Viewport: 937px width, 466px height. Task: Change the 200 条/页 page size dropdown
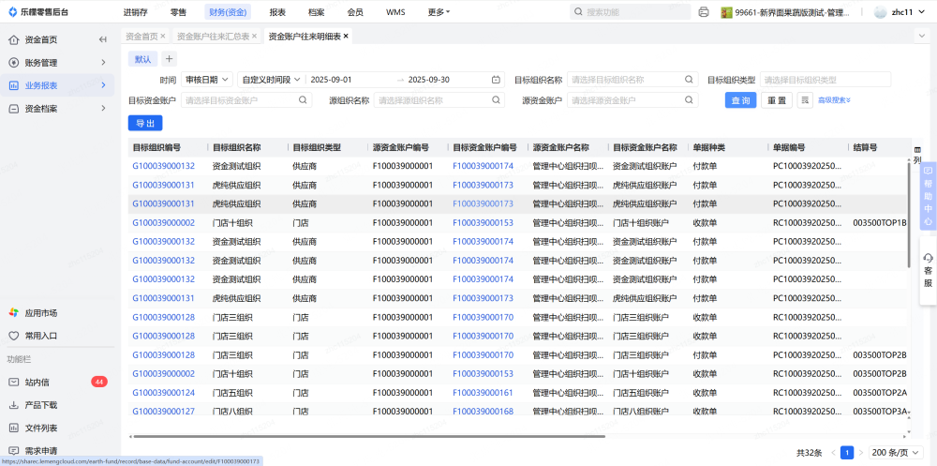894,452
